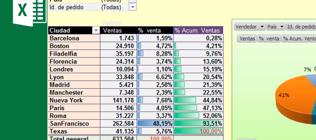Image resolution: width=316 pixels, height=140 pixels.
Task: Click the 100,00% accumulated Texas cell
Action: tap(198, 131)
